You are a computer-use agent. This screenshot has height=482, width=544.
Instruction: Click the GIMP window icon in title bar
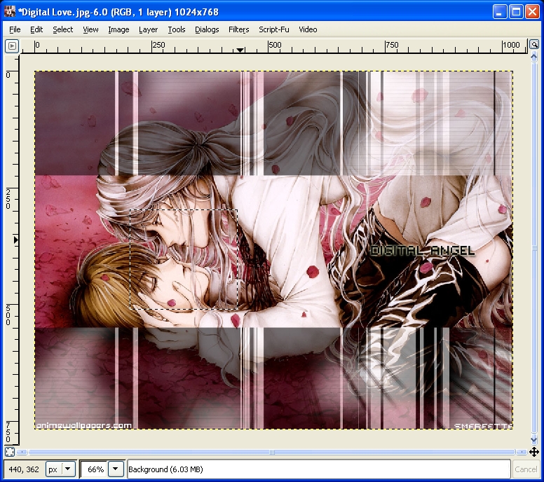click(10, 12)
